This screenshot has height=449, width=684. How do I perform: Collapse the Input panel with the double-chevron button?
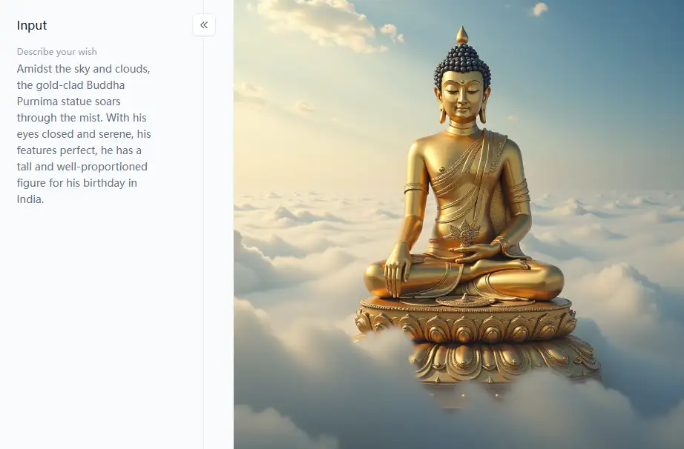(x=204, y=25)
